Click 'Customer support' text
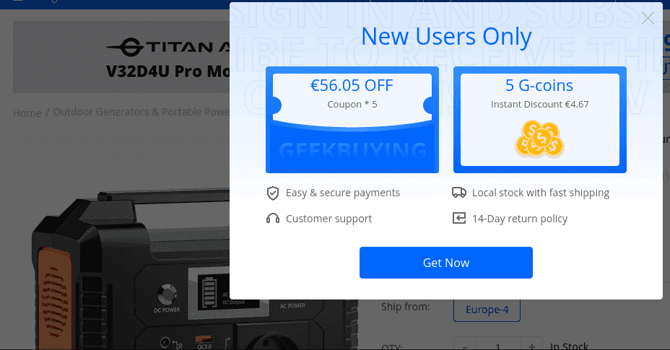This screenshot has width=670, height=350. pos(329,219)
